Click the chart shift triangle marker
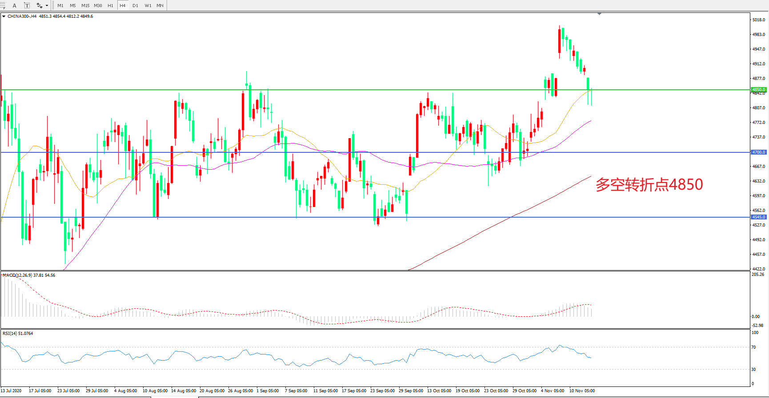Viewport: 769px width, 398px height. coord(599,14)
